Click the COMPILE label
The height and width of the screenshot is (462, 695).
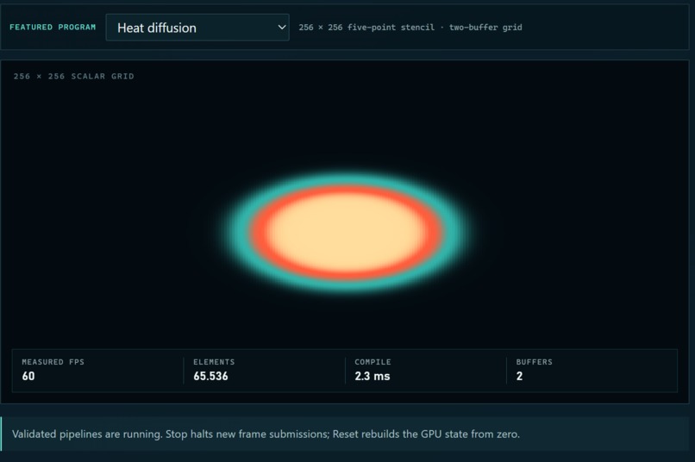pyautogui.click(x=373, y=362)
